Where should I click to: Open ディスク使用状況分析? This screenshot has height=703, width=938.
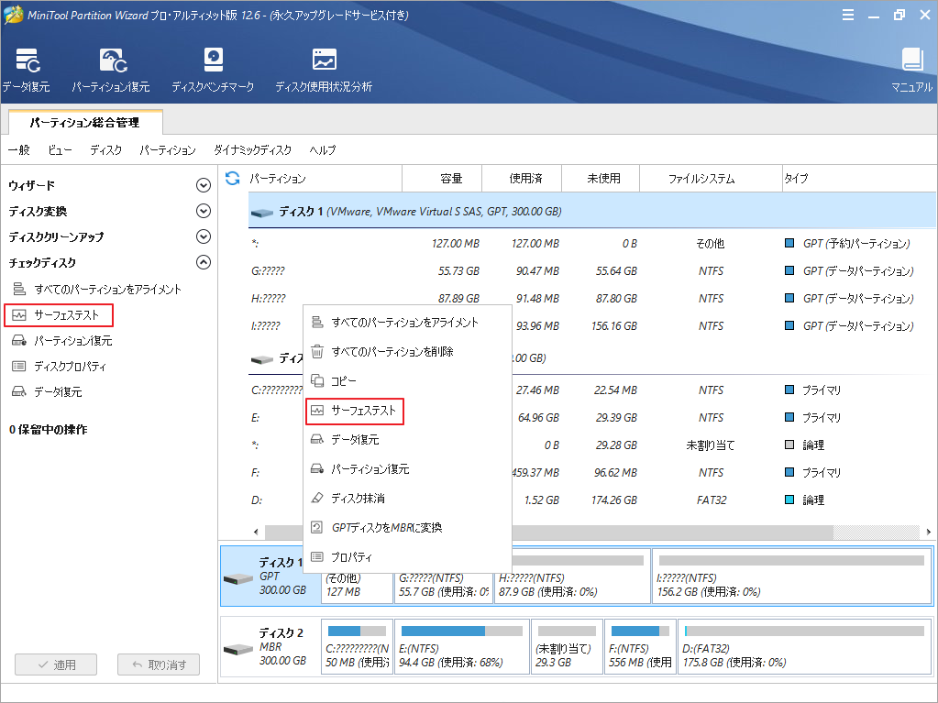(323, 69)
